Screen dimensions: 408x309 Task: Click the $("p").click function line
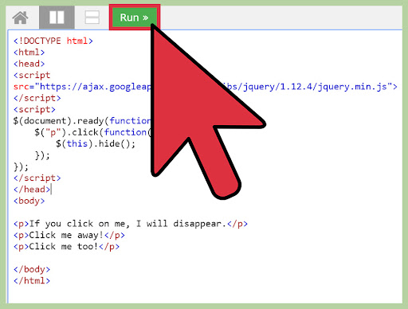click(x=92, y=132)
